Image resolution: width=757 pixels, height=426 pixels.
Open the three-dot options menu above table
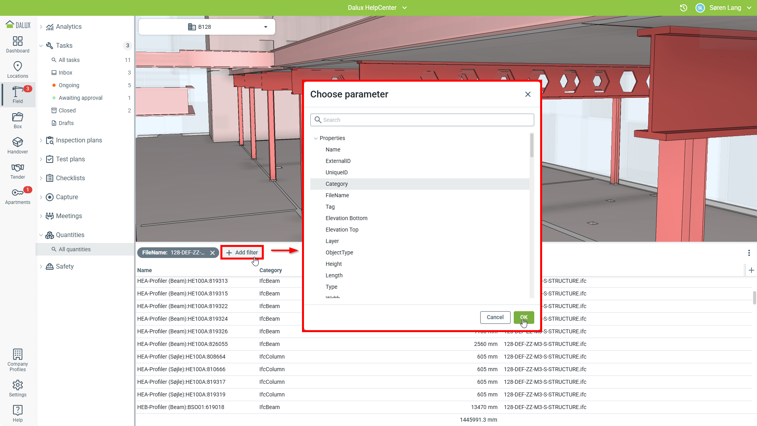749,253
